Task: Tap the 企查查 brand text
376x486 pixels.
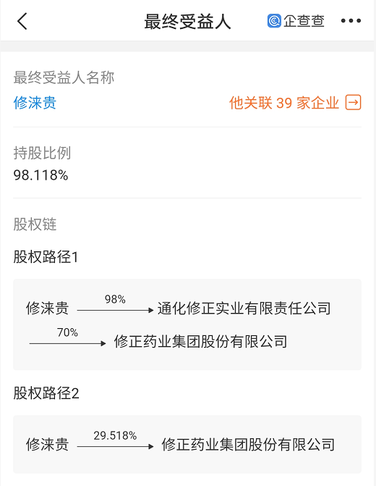Action: coord(304,21)
